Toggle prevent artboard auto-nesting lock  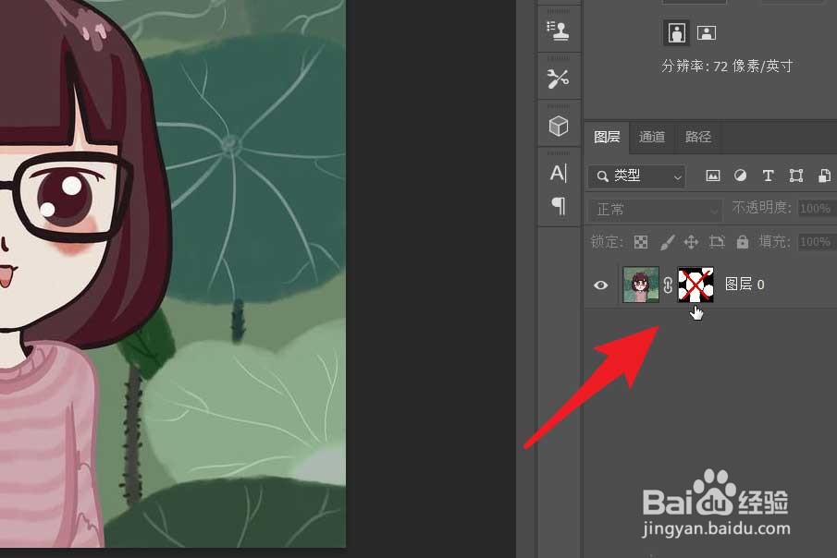[x=717, y=242]
